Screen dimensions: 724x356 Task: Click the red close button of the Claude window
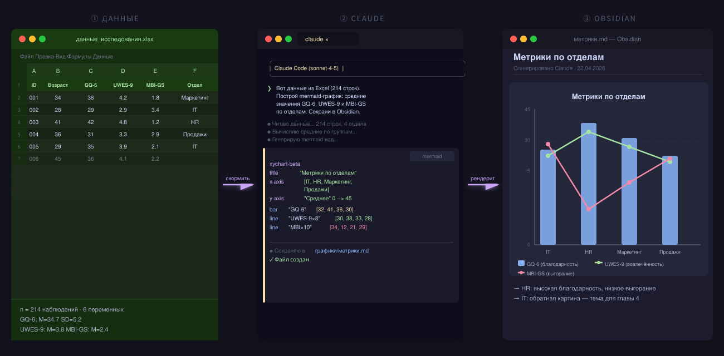tap(268, 39)
